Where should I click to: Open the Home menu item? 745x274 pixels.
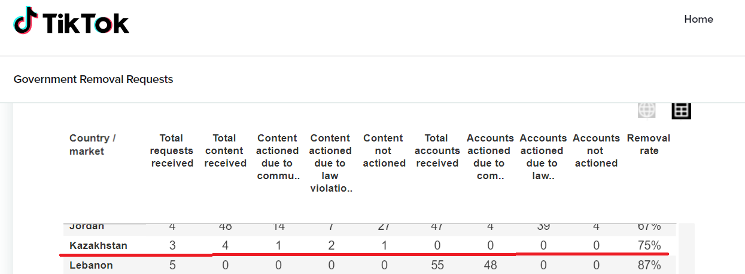698,19
